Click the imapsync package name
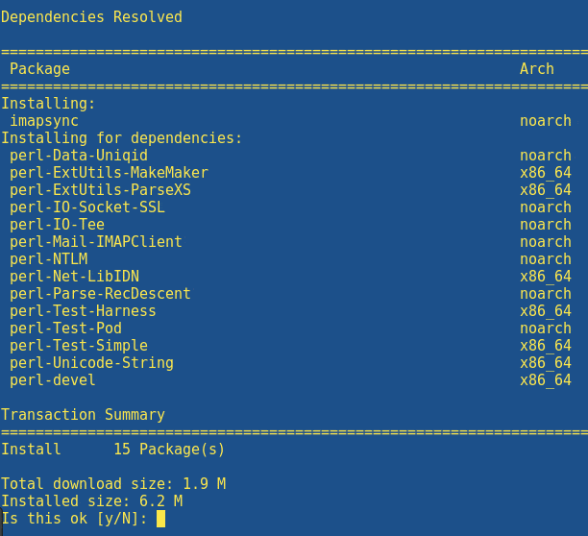588x536 pixels. 44,121
